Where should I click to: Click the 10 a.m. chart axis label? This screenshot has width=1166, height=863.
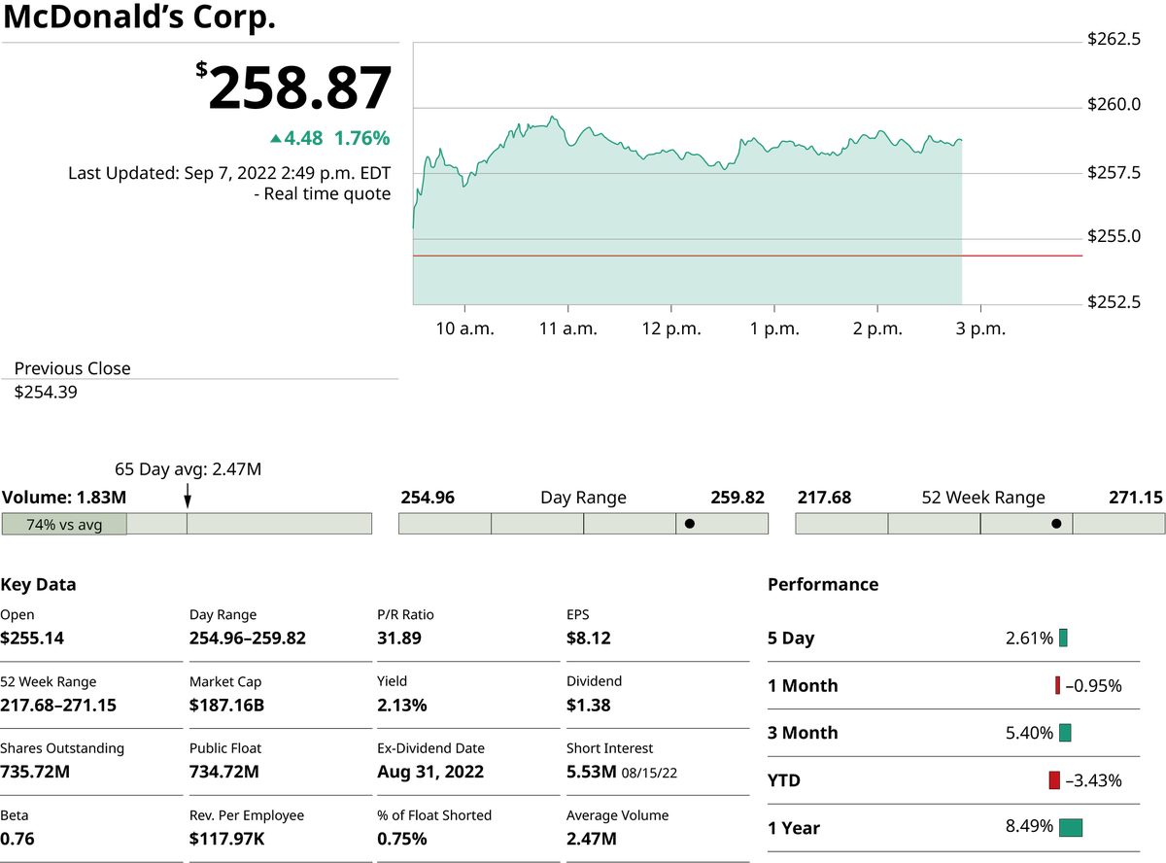tap(464, 328)
